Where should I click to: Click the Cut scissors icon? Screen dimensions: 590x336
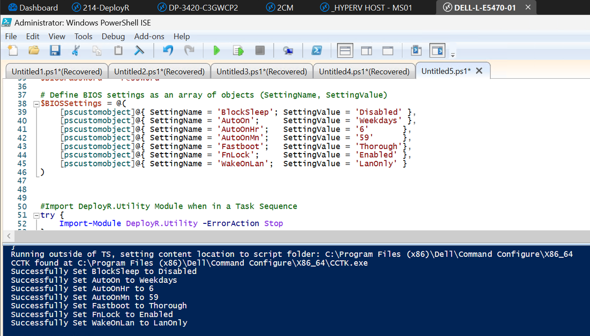(76, 50)
